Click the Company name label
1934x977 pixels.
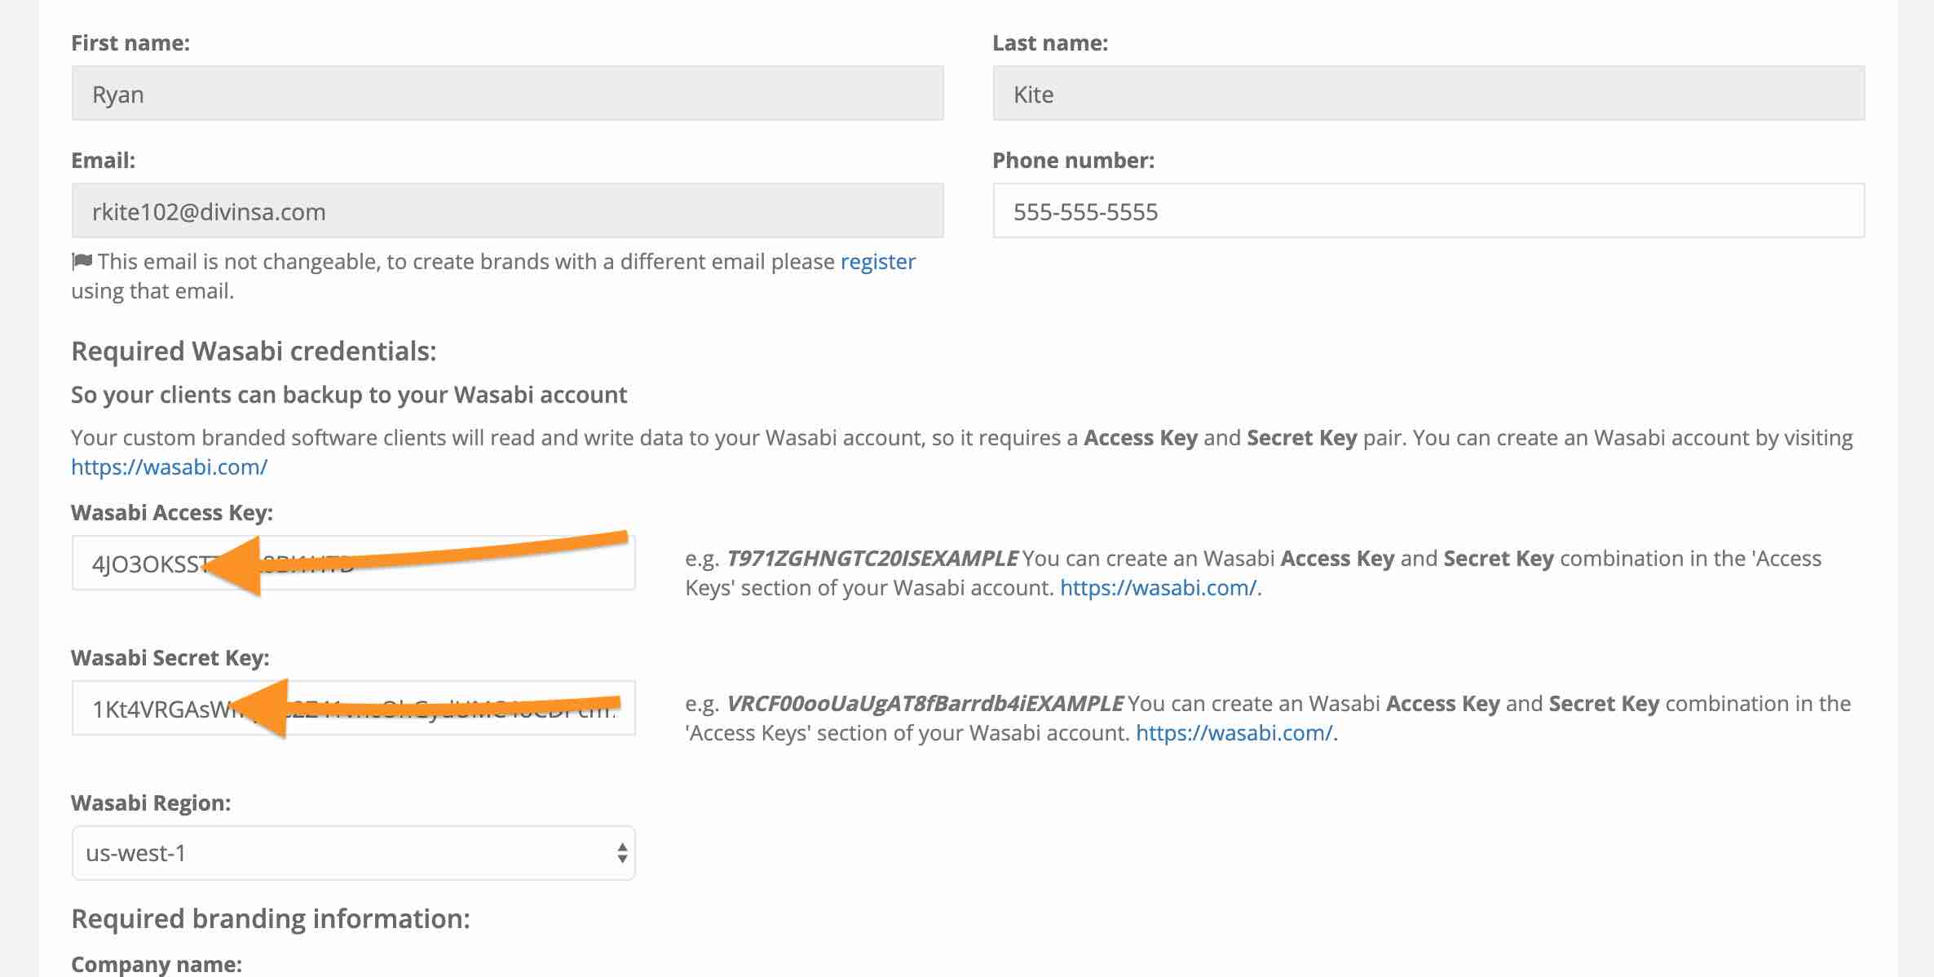157,964
